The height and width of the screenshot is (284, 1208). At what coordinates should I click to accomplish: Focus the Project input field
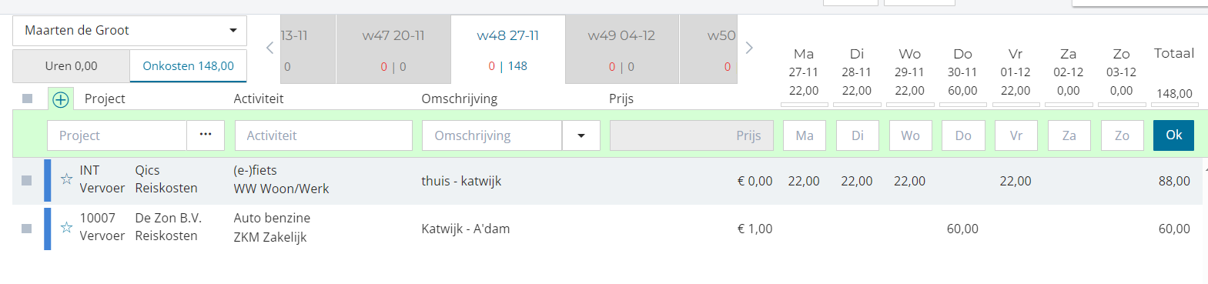(117, 135)
